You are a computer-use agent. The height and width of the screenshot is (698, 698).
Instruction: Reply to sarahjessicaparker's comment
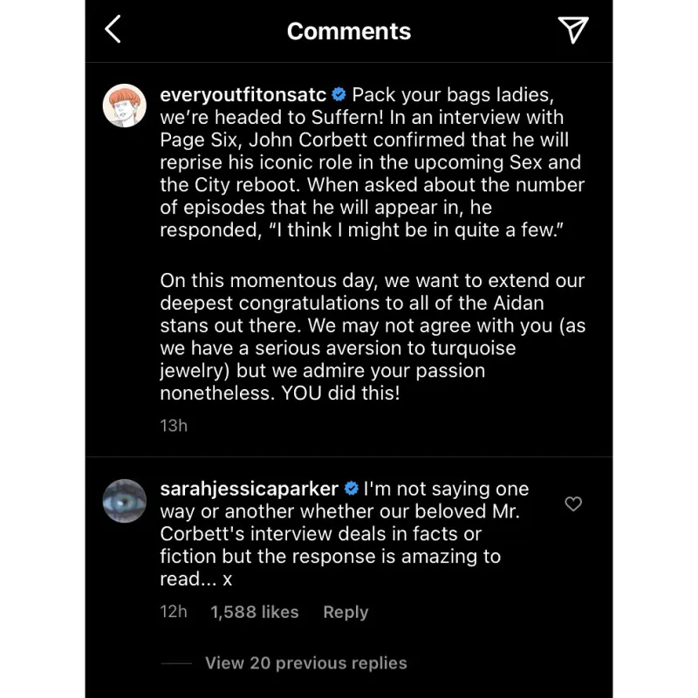(346, 612)
